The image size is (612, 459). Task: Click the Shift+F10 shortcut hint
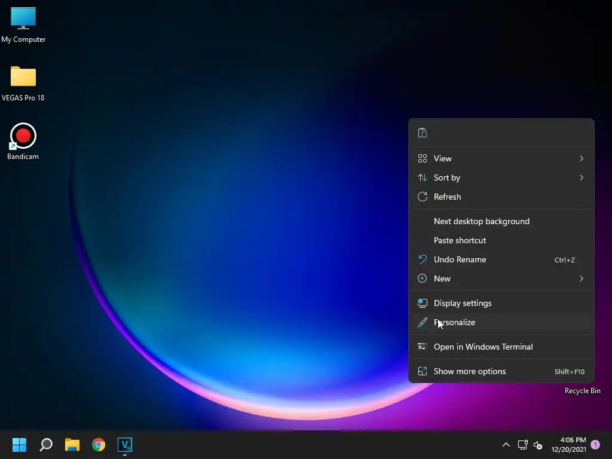coord(570,372)
